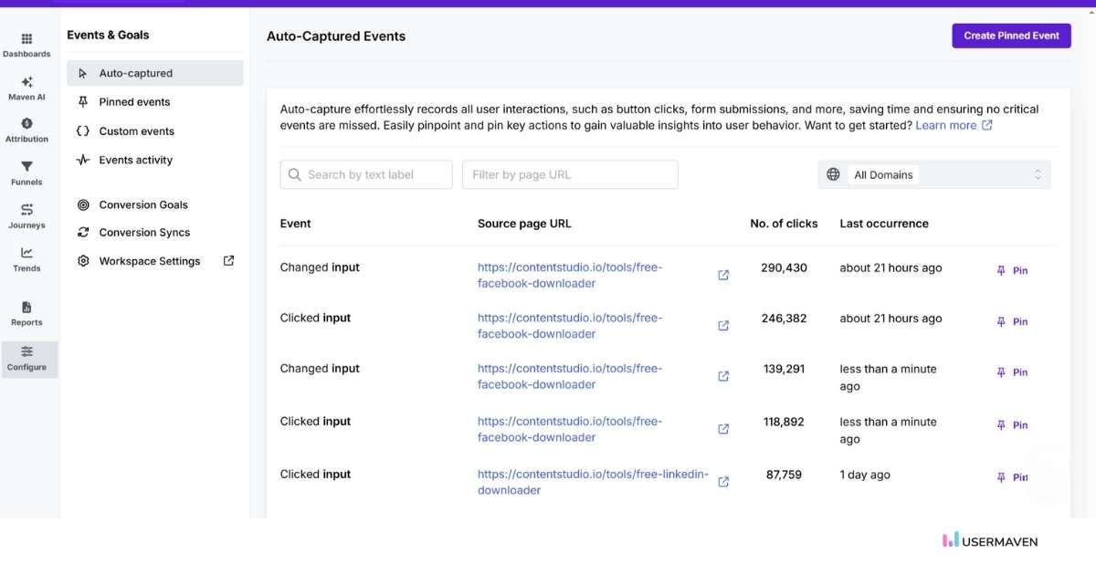This screenshot has height=575, width=1096.
Task: Open the Journeys icon in sidebar
Action: click(26, 210)
